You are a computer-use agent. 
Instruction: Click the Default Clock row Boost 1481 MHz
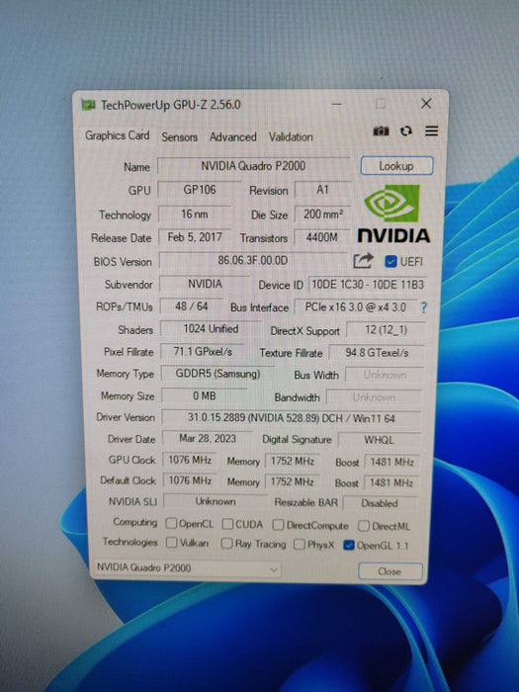coord(391,482)
